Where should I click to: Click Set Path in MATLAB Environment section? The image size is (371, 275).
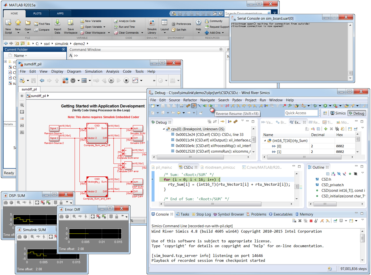(179, 30)
